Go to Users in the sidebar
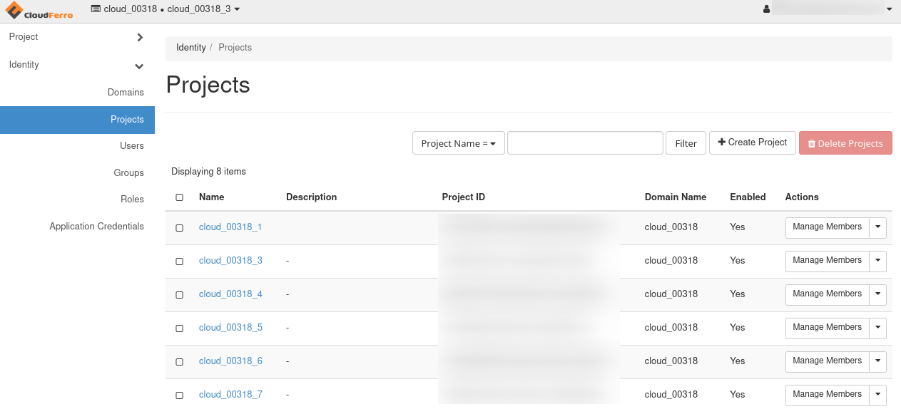901x409 pixels. point(132,146)
